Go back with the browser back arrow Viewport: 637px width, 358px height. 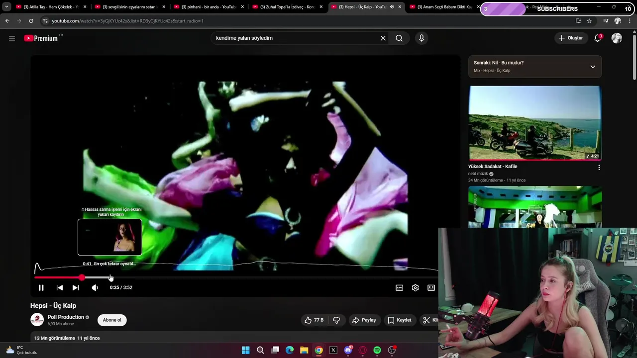[7, 21]
